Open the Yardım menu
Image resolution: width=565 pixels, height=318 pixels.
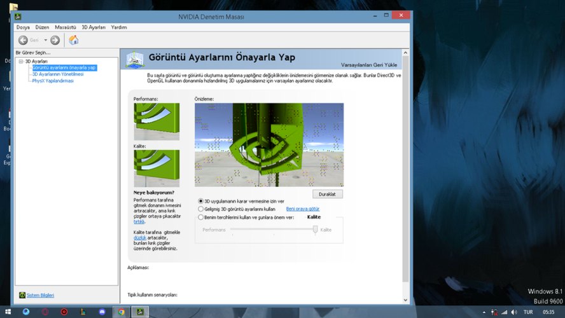pos(119,27)
